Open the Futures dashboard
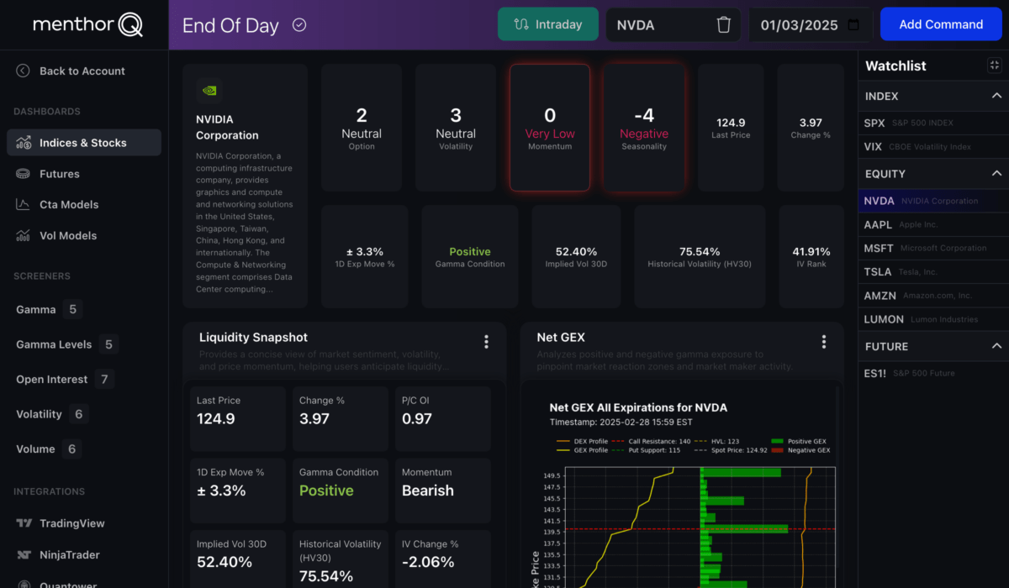This screenshot has width=1009, height=588. coord(84,174)
